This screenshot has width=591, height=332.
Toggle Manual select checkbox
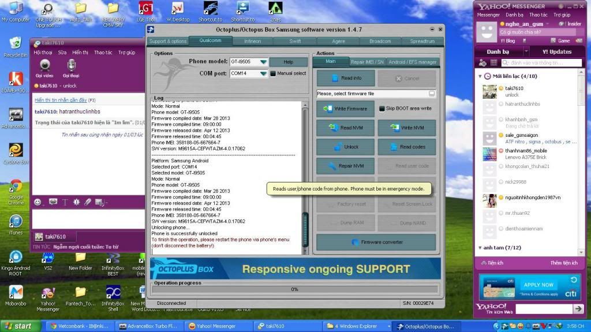273,73
